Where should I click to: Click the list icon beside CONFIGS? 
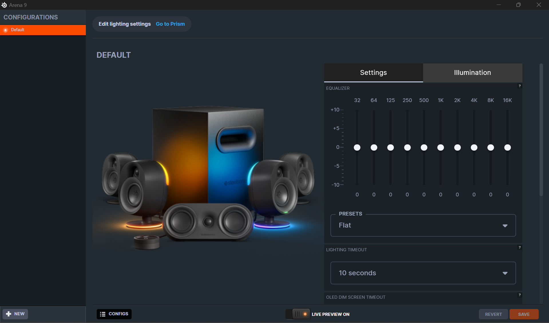point(103,314)
